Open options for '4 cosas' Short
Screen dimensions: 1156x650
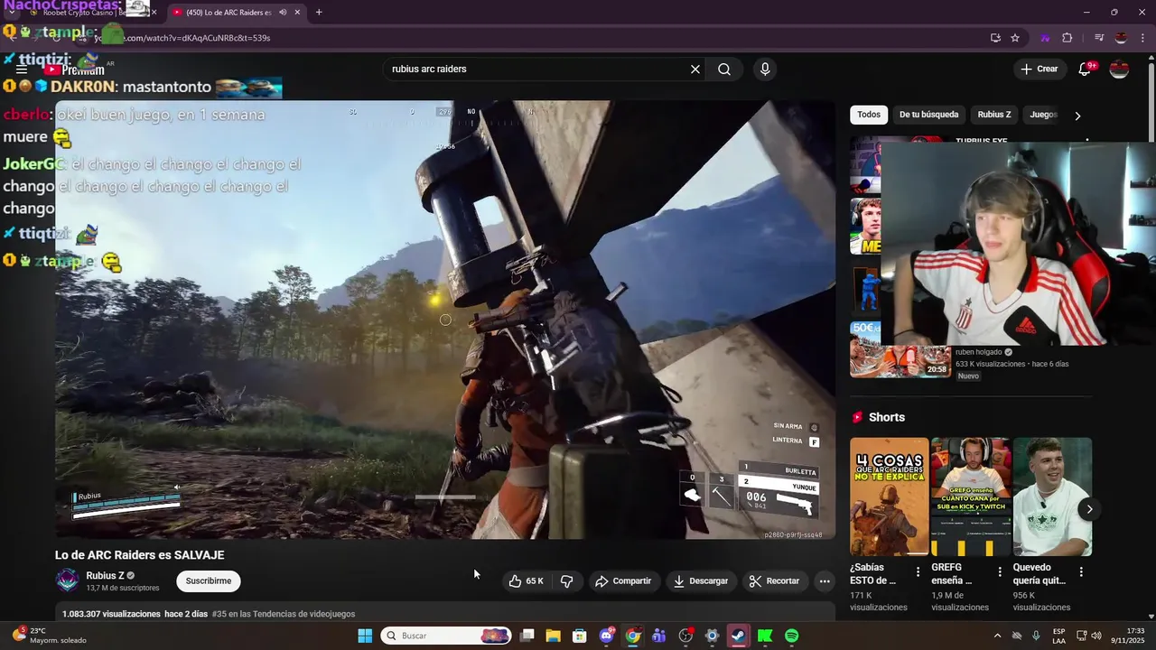coord(918,571)
